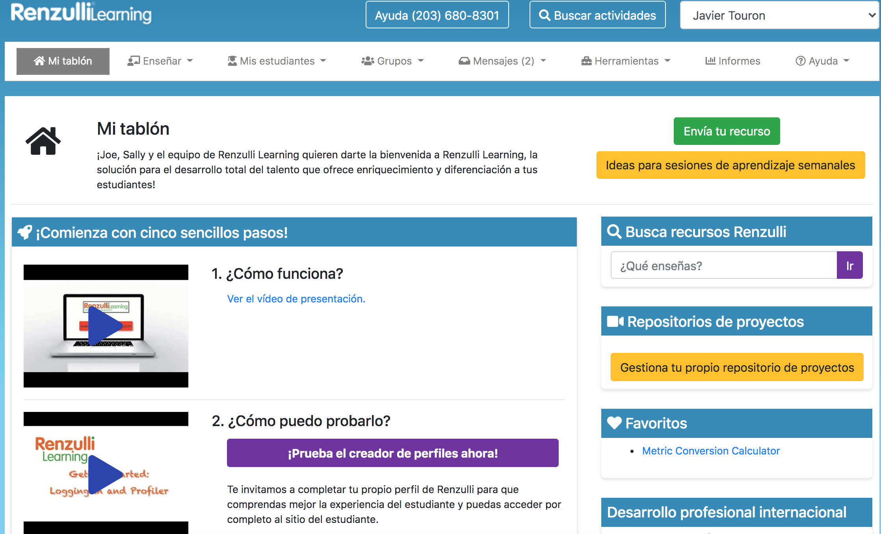Go to the Informes page
This screenshot has width=881, height=534.
pos(733,61)
